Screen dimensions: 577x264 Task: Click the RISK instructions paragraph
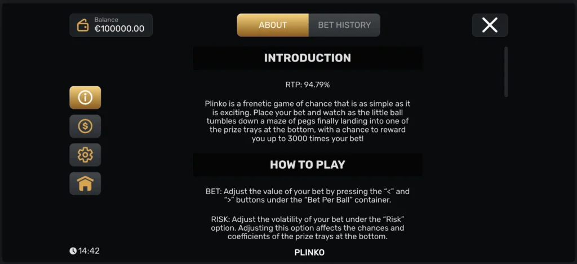click(307, 228)
